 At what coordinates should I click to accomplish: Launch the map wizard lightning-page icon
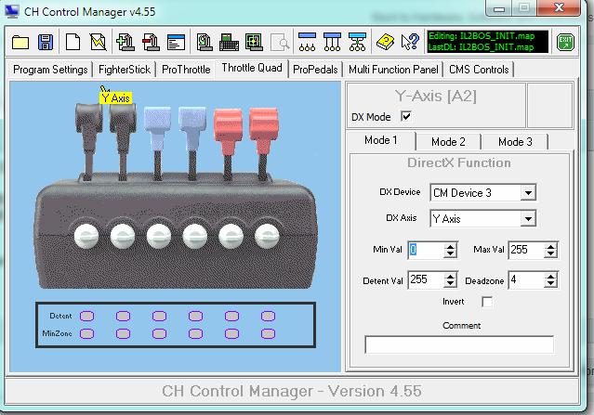[x=99, y=42]
